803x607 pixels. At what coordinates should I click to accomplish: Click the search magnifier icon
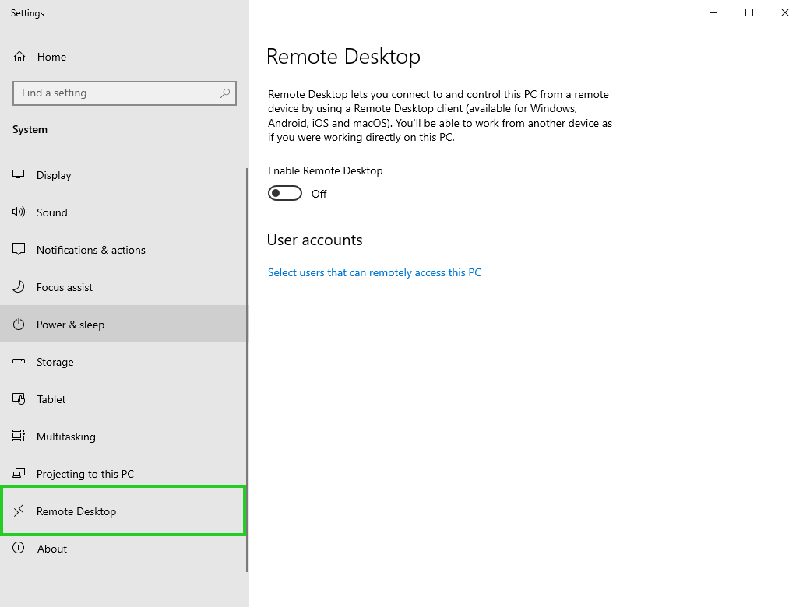pos(225,93)
